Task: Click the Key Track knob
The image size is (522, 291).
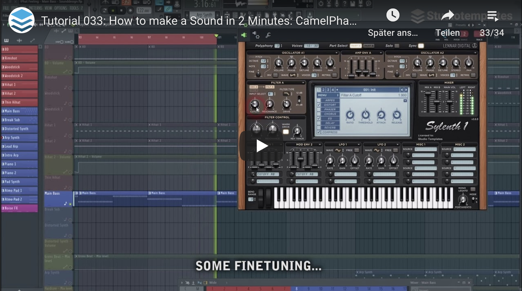Action: click(x=297, y=131)
